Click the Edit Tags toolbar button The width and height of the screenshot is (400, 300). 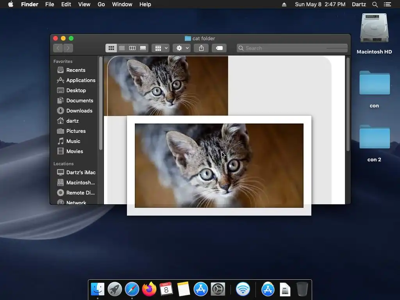point(219,48)
